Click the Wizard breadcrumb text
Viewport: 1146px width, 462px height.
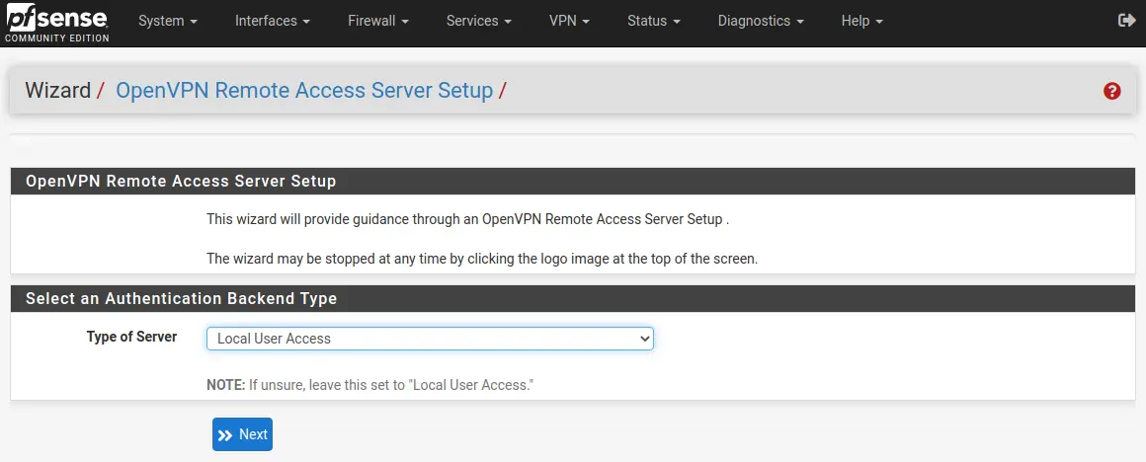click(x=57, y=91)
